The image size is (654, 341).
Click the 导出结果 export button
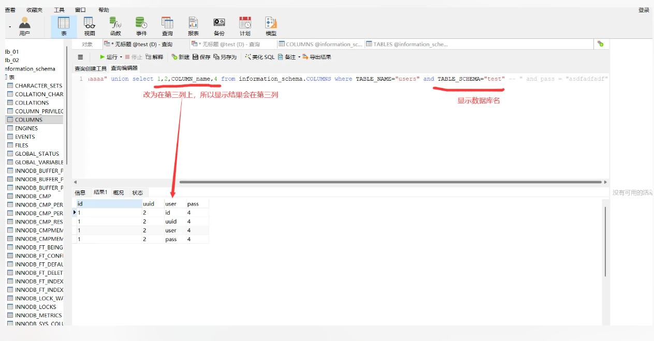pos(316,57)
